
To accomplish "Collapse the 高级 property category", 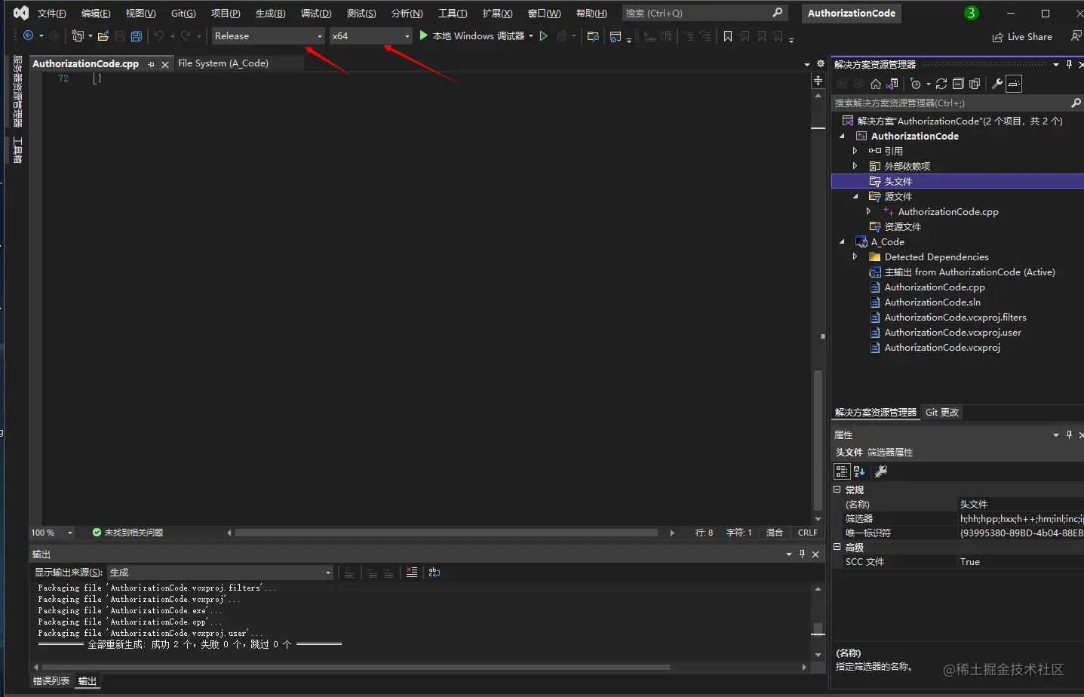I will tap(837, 547).
